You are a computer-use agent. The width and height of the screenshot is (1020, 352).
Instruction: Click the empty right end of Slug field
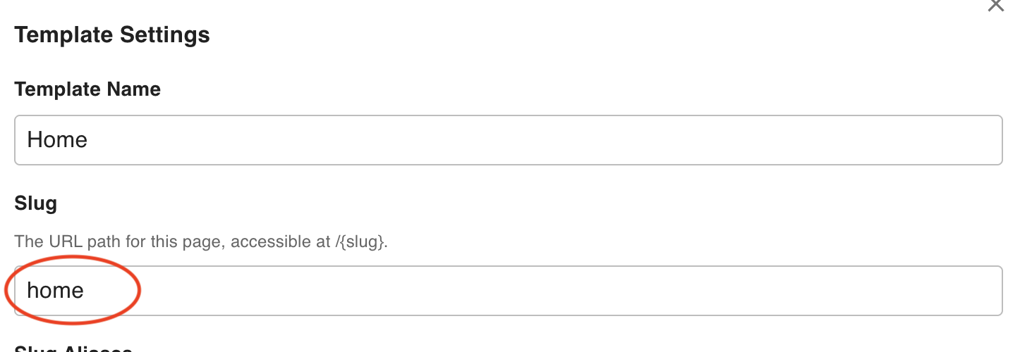[952, 291]
